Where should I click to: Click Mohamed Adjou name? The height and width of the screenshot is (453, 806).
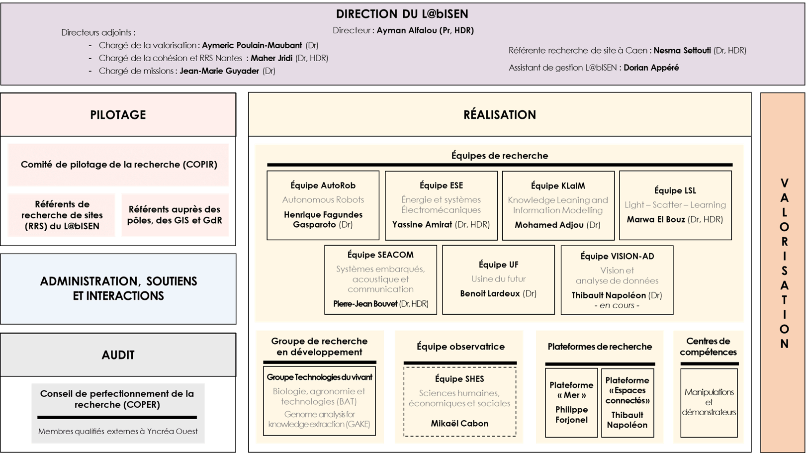[548, 225]
